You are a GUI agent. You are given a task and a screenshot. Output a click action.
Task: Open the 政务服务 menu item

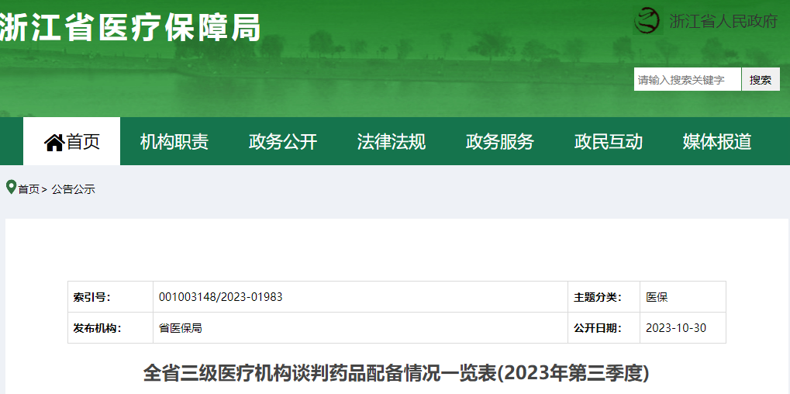[500, 142]
